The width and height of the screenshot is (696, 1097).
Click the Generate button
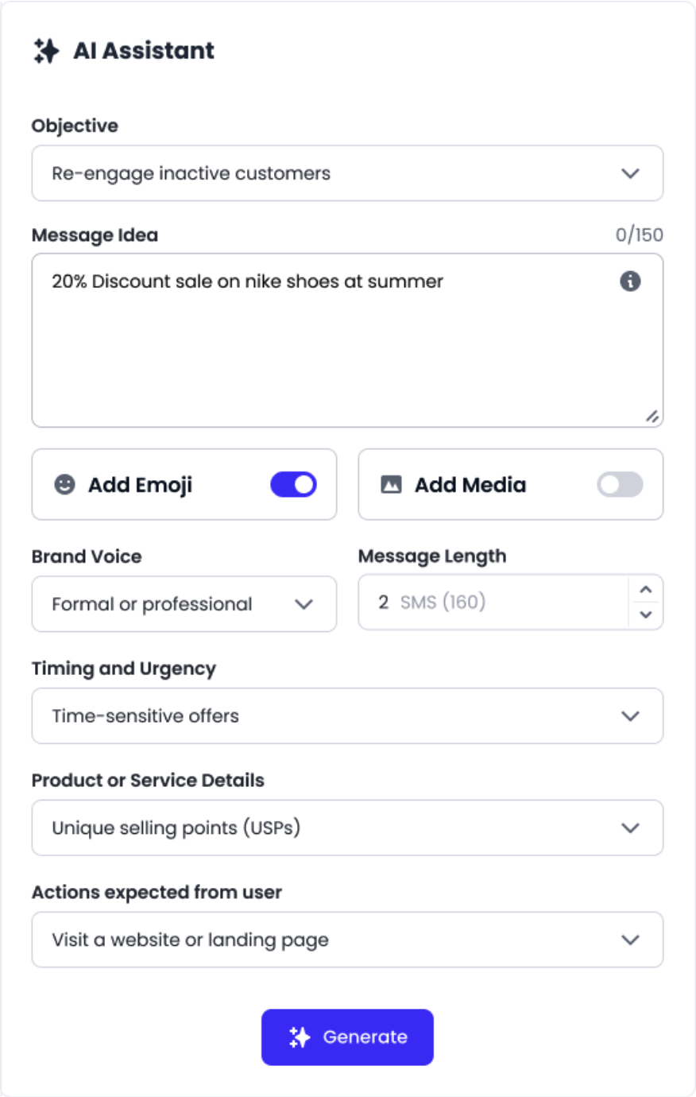347,1037
